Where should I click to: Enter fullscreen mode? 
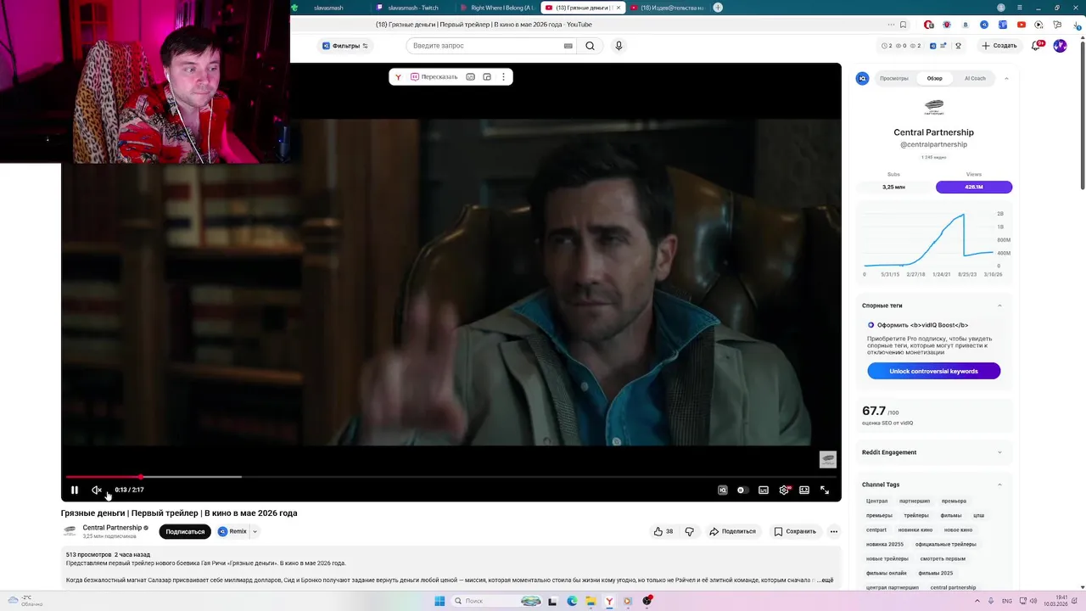click(825, 490)
